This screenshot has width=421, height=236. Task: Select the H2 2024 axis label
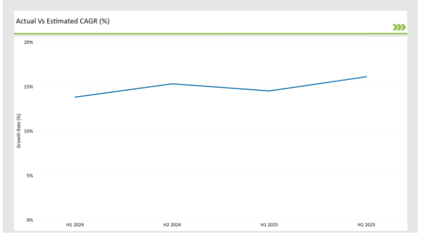(172, 225)
